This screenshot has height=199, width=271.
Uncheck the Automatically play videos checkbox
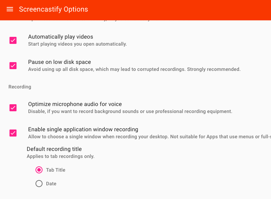point(13,40)
